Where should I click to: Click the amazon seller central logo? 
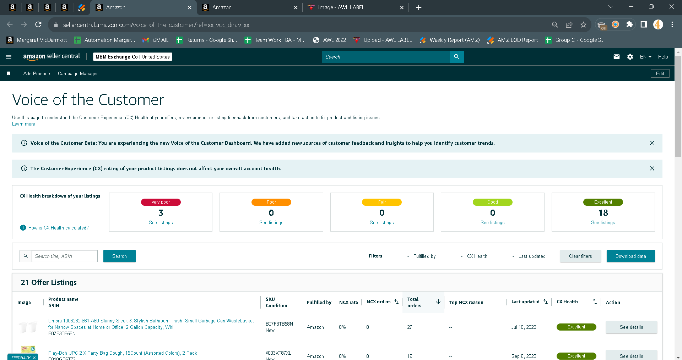pyautogui.click(x=52, y=56)
